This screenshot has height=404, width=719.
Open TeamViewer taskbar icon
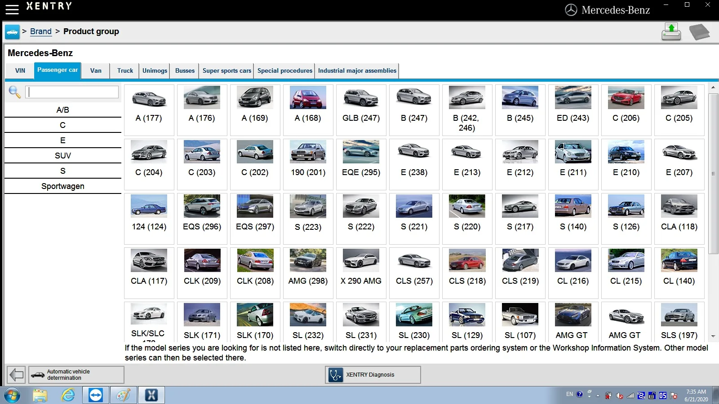click(x=95, y=395)
